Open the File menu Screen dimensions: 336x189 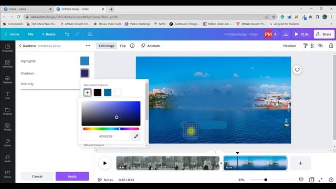[30, 34]
